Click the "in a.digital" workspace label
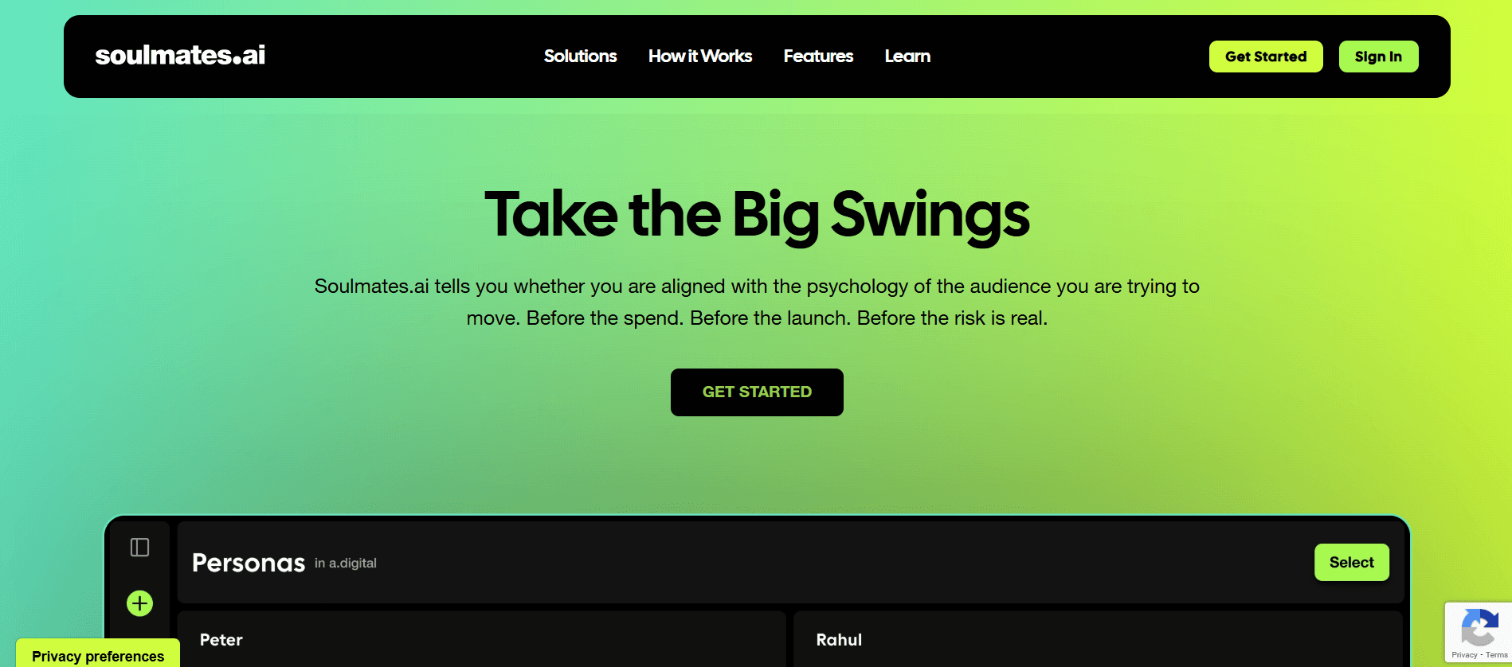 tap(346, 563)
